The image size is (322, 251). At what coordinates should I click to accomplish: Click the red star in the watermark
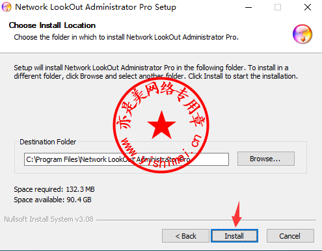(161, 125)
